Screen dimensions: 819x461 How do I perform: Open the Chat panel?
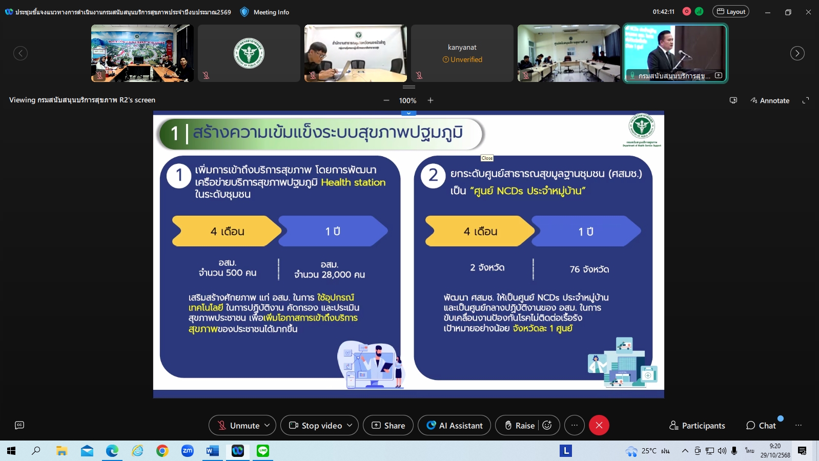(761, 425)
